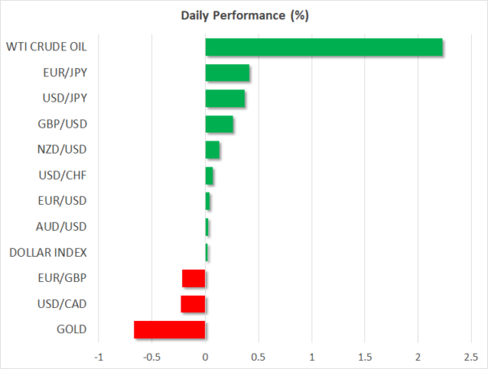Click the green WTI Crude Oil bar
This screenshot has width=488, height=369.
click(324, 48)
